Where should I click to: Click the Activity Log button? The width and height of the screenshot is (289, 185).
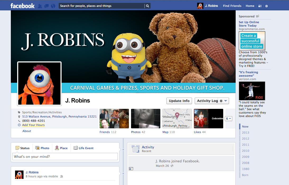click(x=207, y=101)
